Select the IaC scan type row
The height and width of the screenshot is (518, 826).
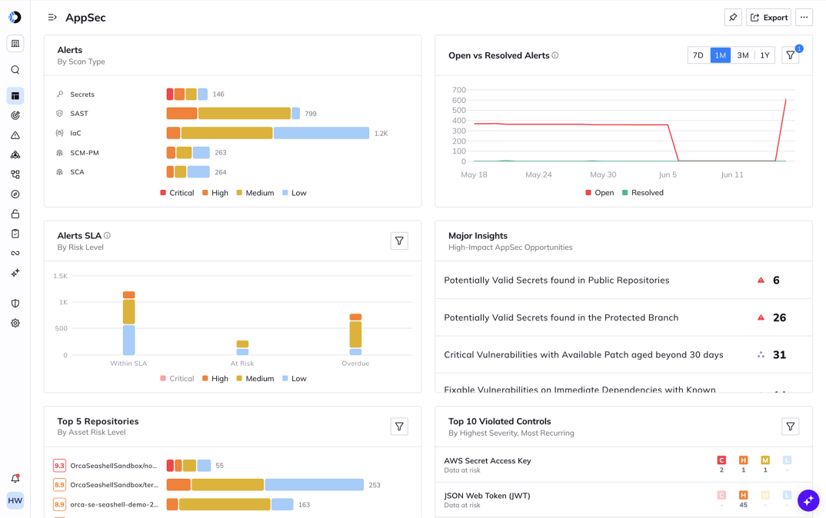tap(232, 133)
